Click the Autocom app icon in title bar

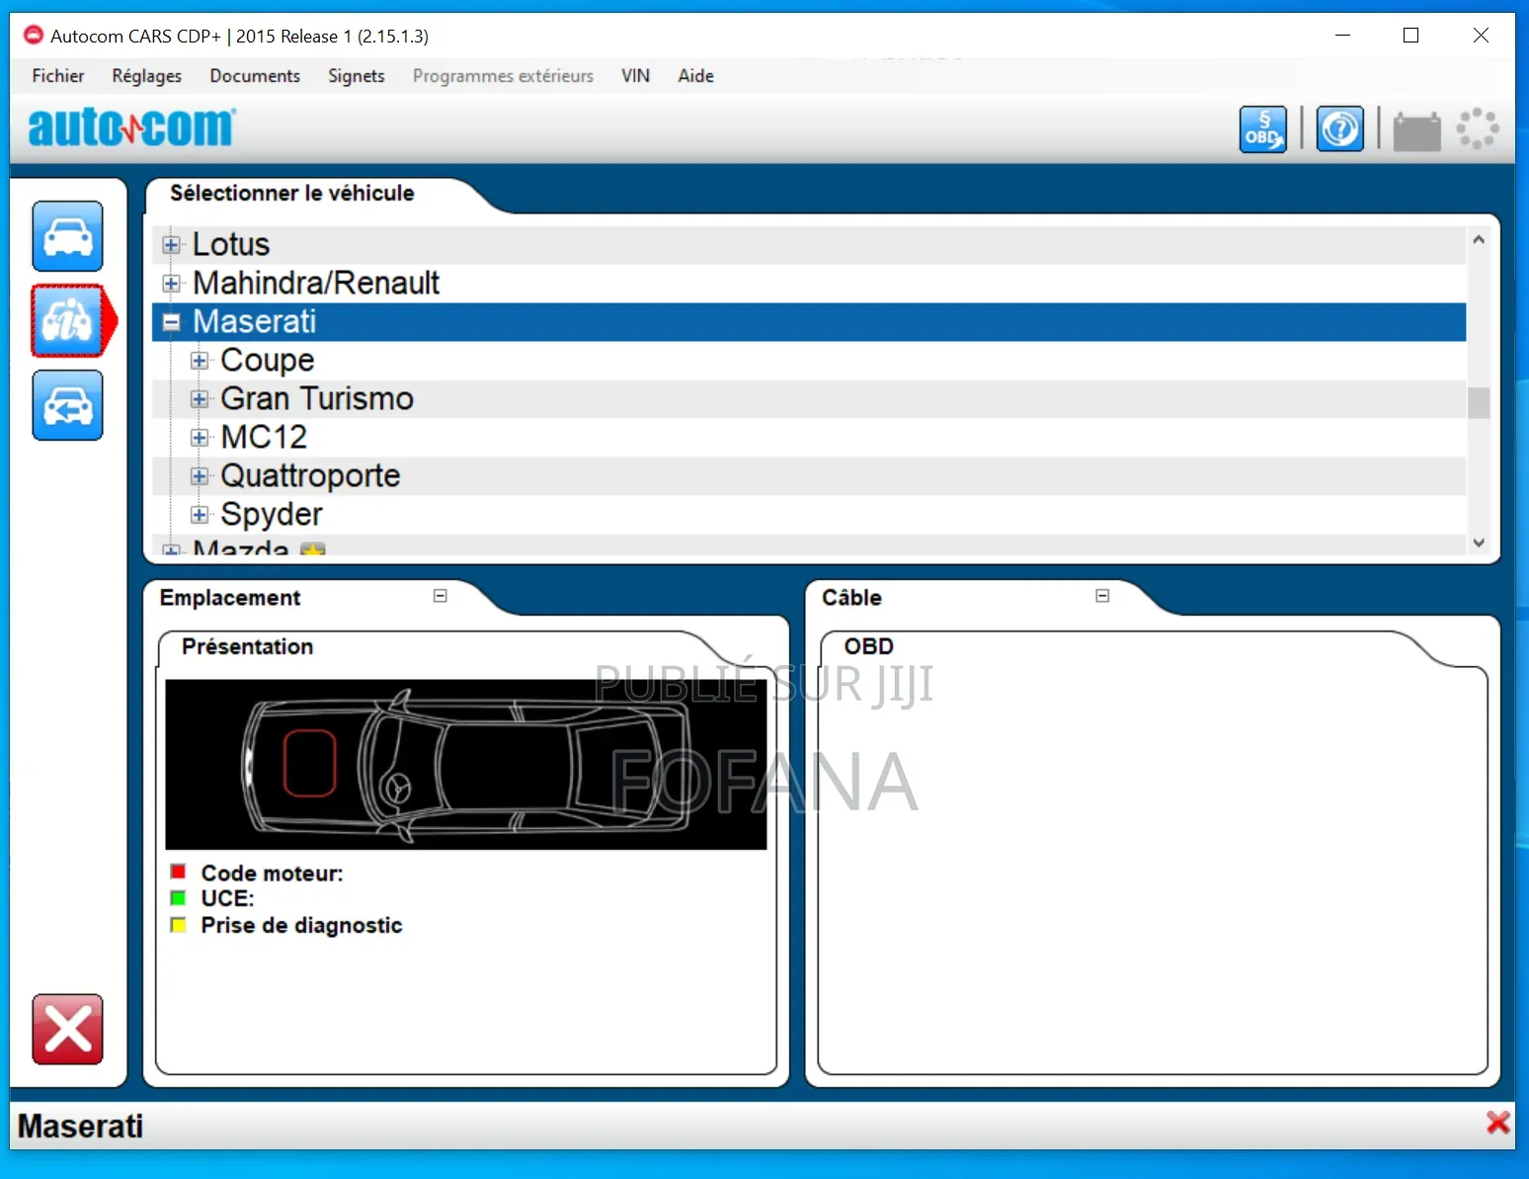tap(33, 36)
